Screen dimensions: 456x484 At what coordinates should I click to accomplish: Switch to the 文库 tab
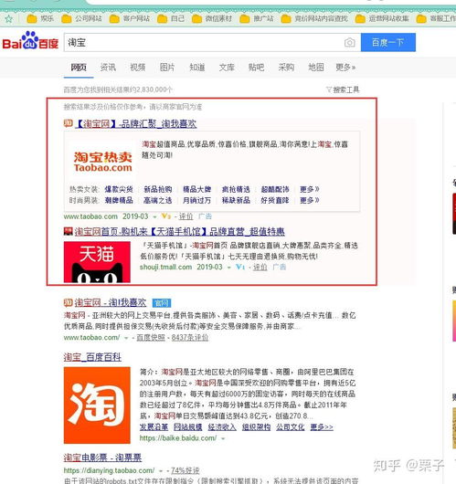[227, 68]
